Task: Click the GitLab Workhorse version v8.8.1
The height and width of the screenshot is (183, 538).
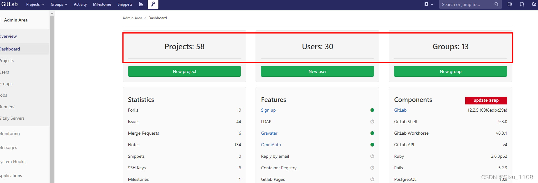Action: pos(501,133)
